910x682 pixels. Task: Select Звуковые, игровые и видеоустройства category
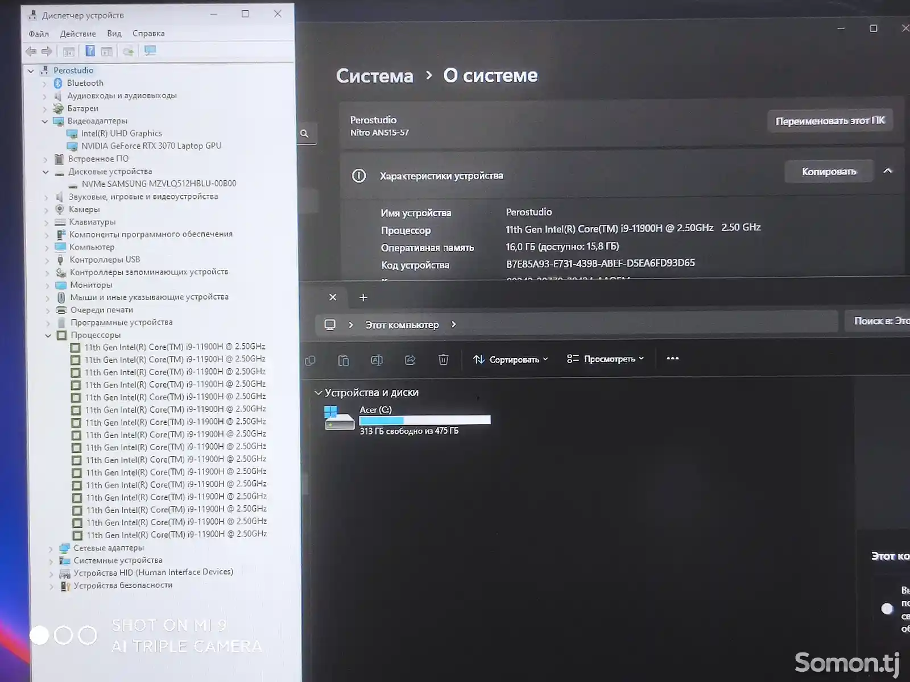[143, 197]
